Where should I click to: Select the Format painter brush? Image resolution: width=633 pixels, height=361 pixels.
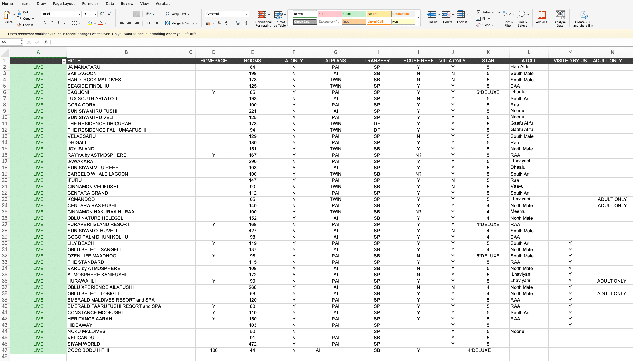[x=19, y=25]
